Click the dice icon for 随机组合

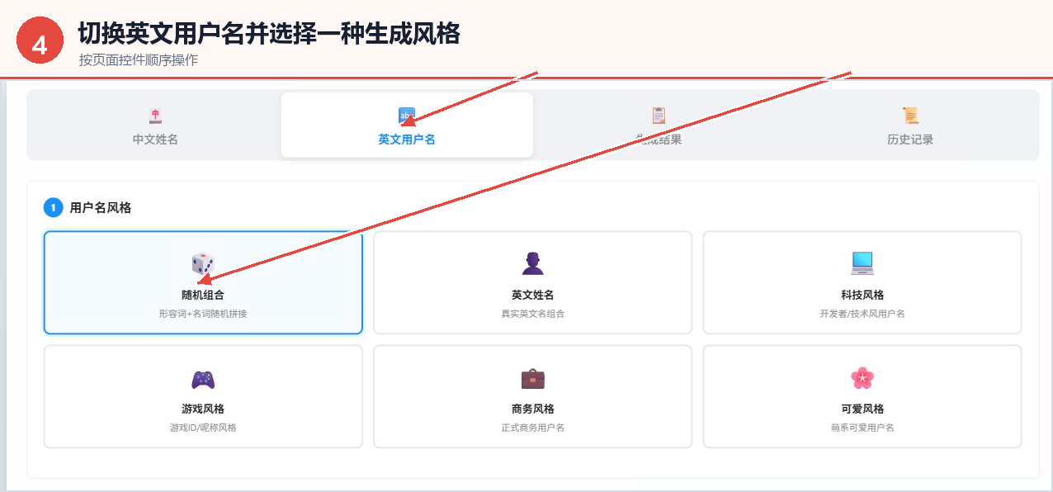(203, 264)
